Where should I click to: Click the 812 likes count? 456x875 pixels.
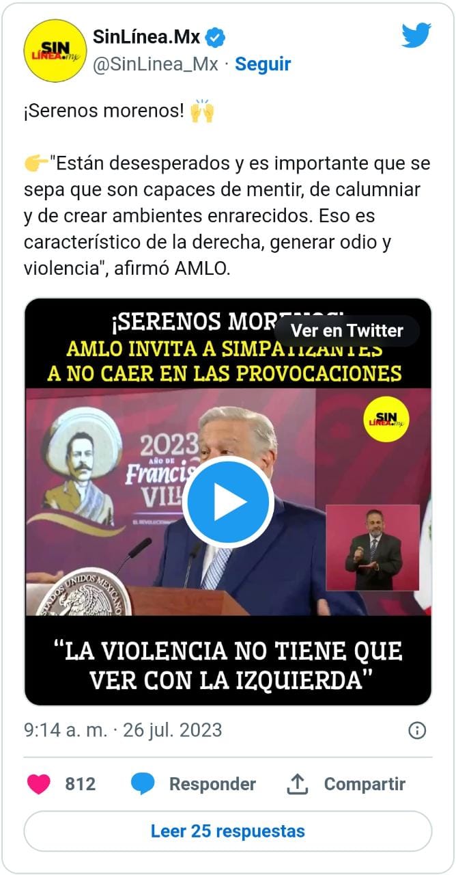pyautogui.click(x=81, y=784)
